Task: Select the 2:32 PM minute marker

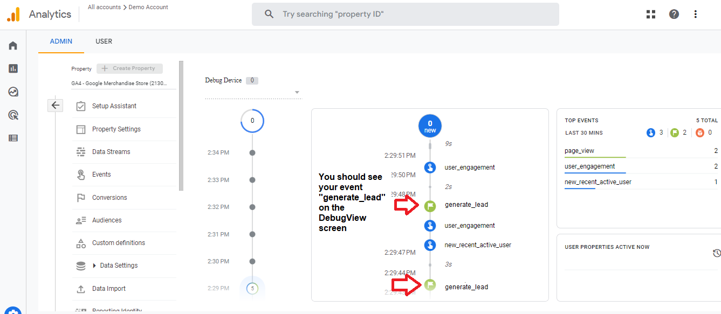Action: [252, 207]
